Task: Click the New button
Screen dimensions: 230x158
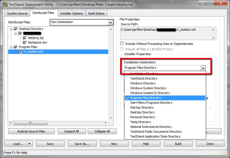Action: (x=114, y=144)
